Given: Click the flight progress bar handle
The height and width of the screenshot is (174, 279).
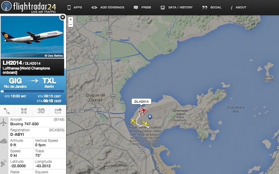Looking at the screenshot, I should pos(2,91).
